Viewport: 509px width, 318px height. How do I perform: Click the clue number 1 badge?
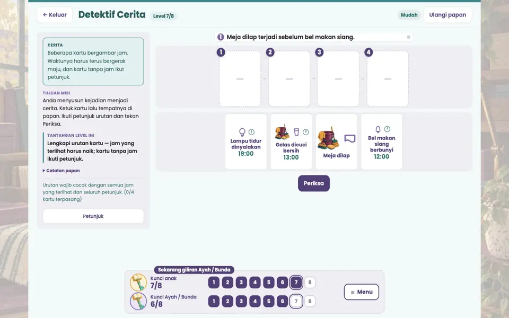(x=221, y=37)
